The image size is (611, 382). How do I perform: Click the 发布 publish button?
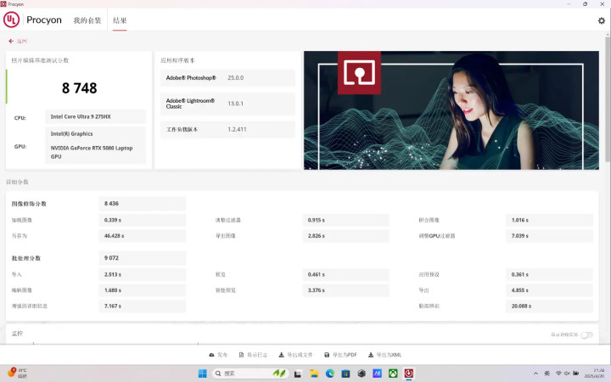pyautogui.click(x=218, y=355)
